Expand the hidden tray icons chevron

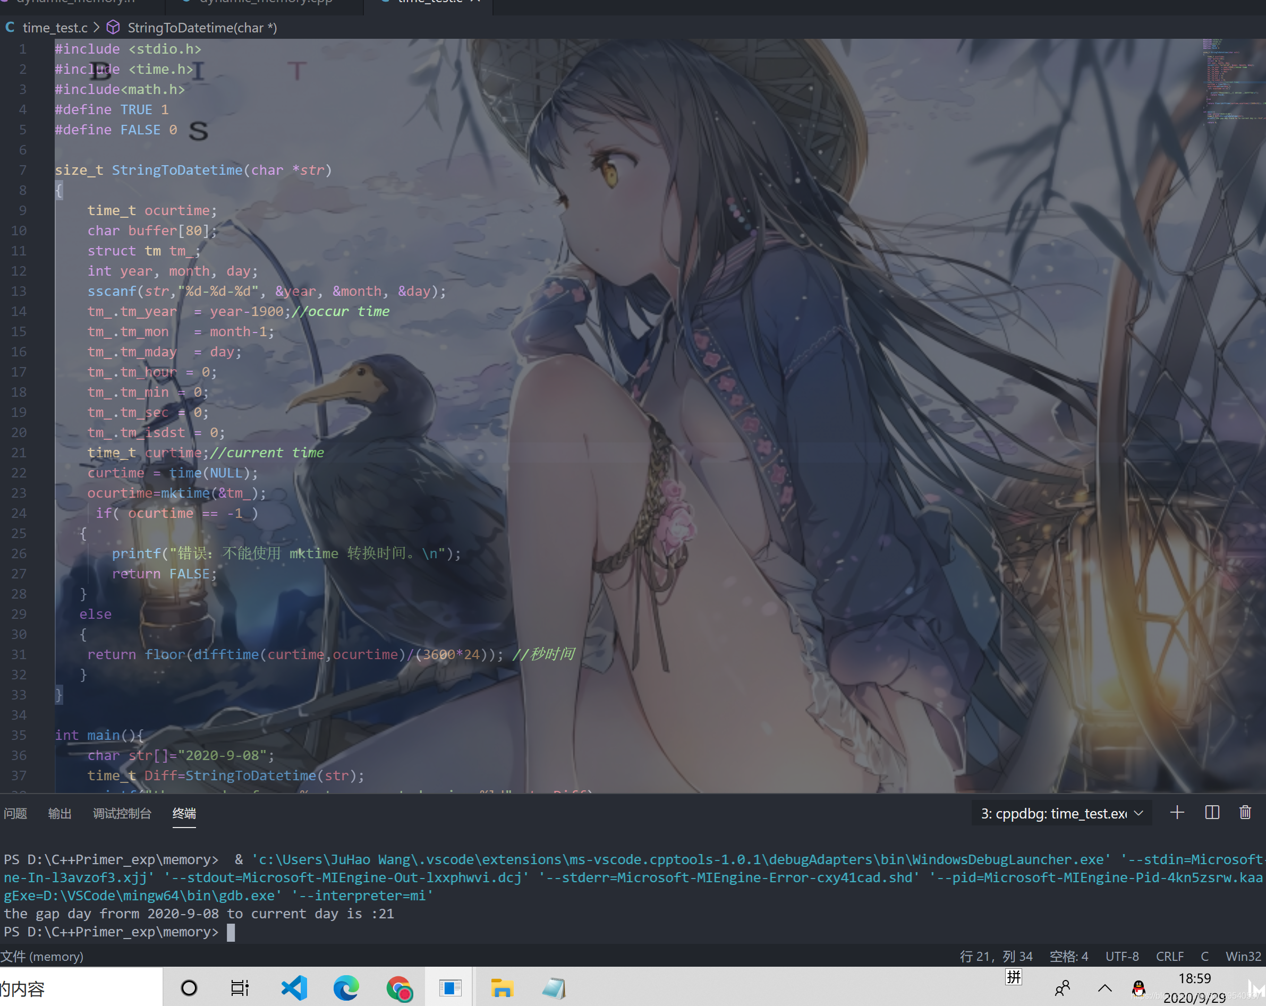click(x=1104, y=988)
